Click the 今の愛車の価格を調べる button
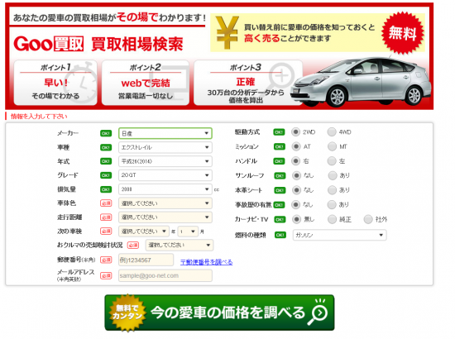Image resolution: width=455 pixels, height=339 pixels. click(x=219, y=313)
